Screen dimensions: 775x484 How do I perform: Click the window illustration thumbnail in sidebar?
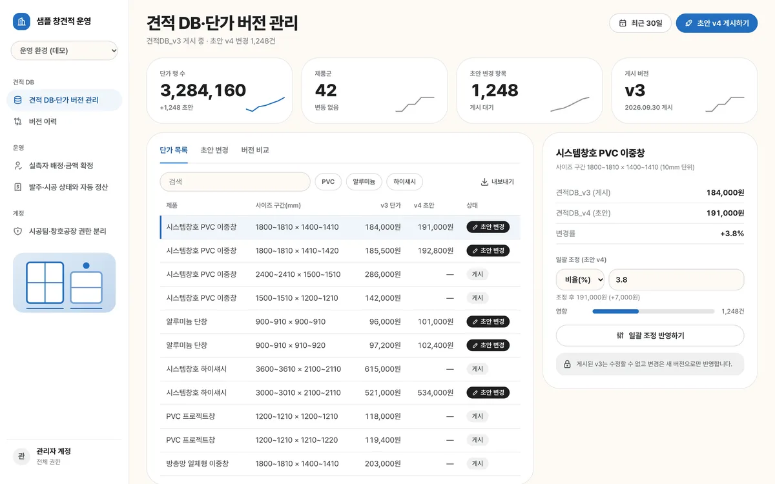point(64,283)
